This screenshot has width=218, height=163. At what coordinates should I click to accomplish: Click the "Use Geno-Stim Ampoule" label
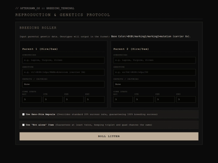(x=40, y=114)
